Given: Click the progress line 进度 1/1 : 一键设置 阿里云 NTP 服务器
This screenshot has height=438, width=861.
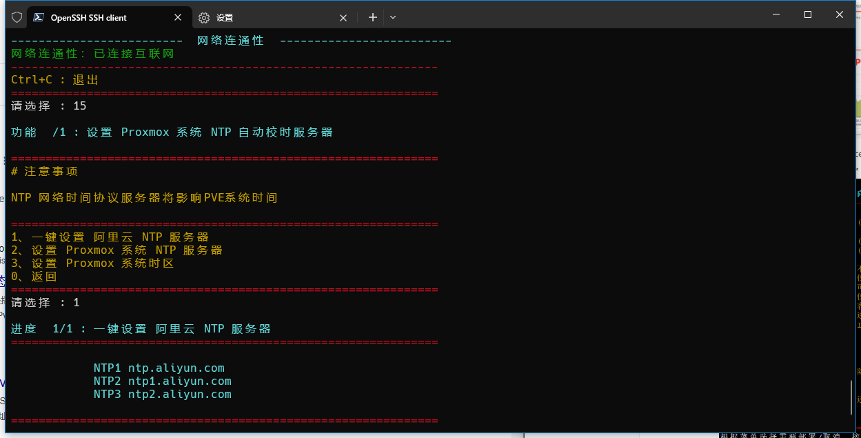Looking at the screenshot, I should click(x=141, y=329).
